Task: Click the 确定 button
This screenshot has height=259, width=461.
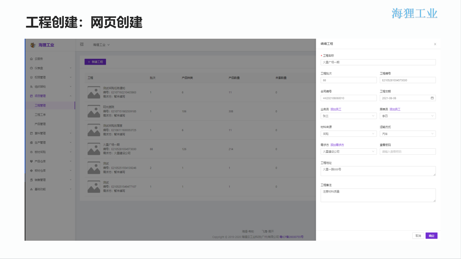Action: [x=432, y=236]
